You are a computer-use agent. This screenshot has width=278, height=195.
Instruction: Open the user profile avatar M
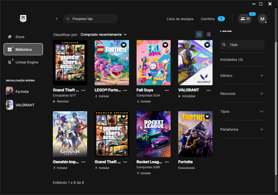click(x=262, y=19)
